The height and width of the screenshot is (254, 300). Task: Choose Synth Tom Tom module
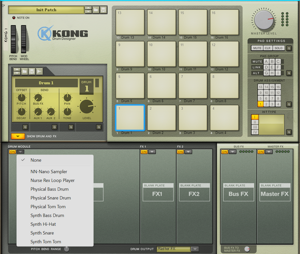(x=55, y=242)
